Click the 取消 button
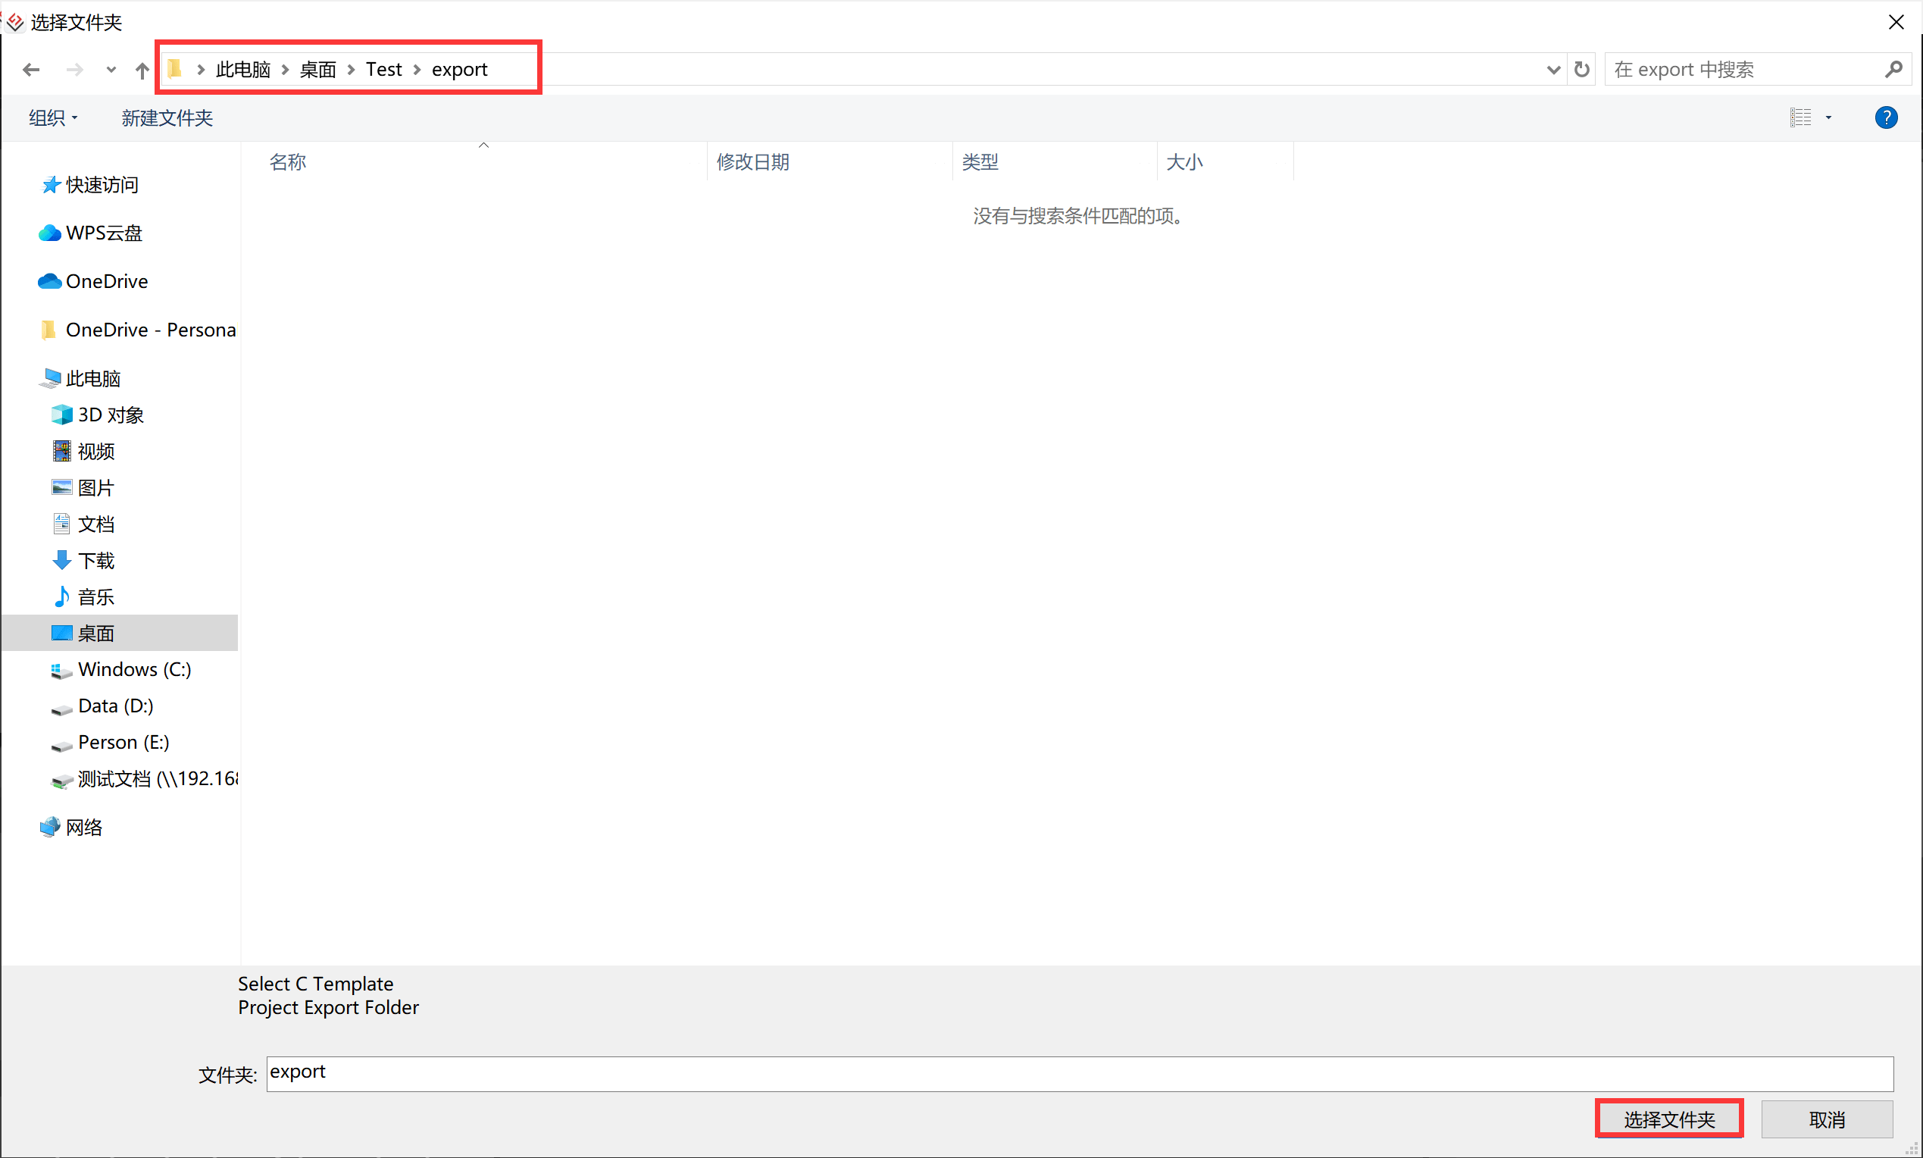 (x=1826, y=1119)
